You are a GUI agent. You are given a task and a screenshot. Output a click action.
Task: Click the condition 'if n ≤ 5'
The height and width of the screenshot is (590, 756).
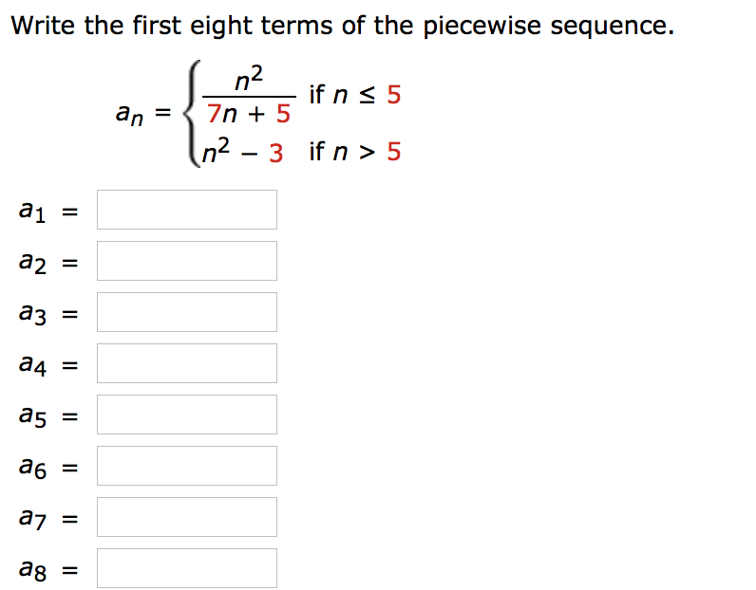355,95
